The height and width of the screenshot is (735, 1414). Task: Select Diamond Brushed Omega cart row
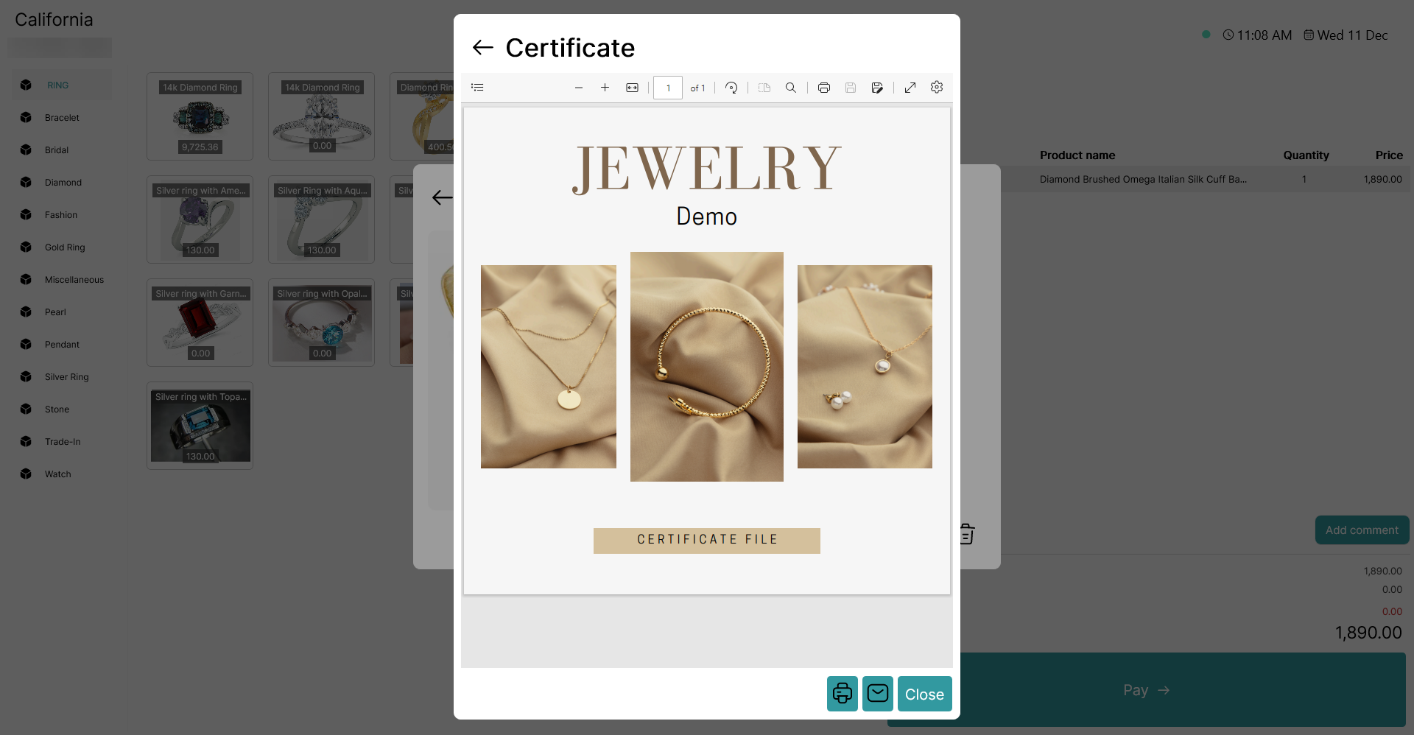click(1205, 179)
